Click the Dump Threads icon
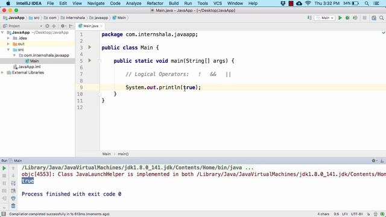Screen dimensions: 386x217 4,190
